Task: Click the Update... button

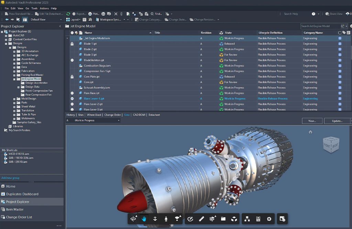Action: point(337,121)
